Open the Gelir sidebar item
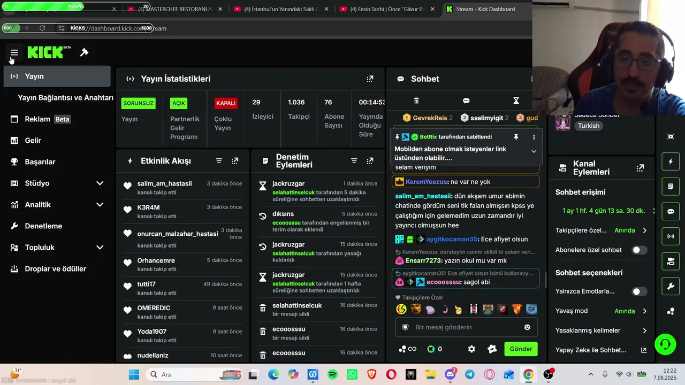Viewport: 685px width, 385px height. 57,141
